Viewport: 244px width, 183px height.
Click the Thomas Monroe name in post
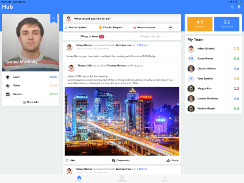(x=116, y=66)
